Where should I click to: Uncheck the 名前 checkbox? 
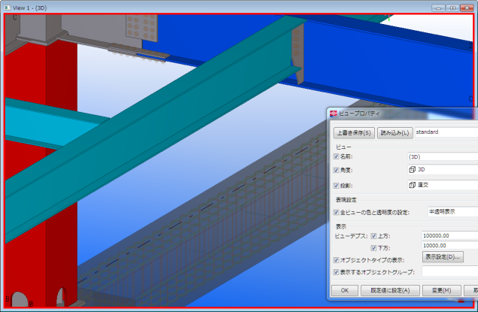[336, 156]
